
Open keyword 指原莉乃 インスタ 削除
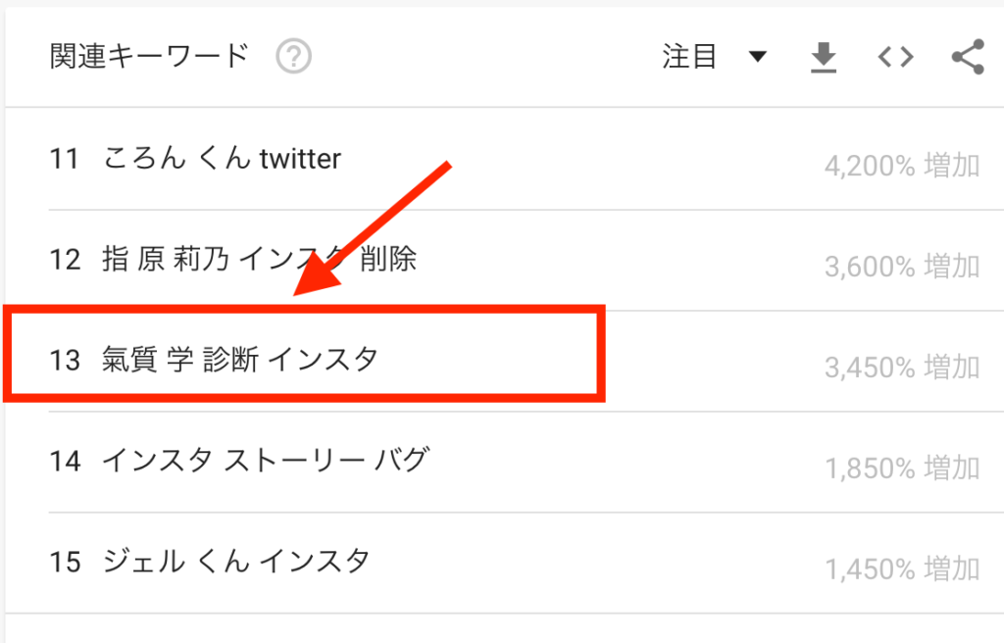259,260
